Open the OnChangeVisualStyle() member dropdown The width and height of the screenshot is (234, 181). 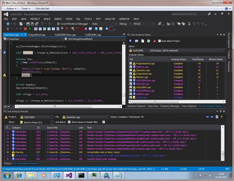click(x=94, y=39)
